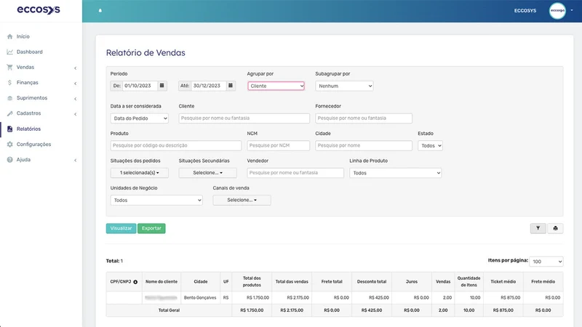Click the Desconto total column header

pos(372,282)
